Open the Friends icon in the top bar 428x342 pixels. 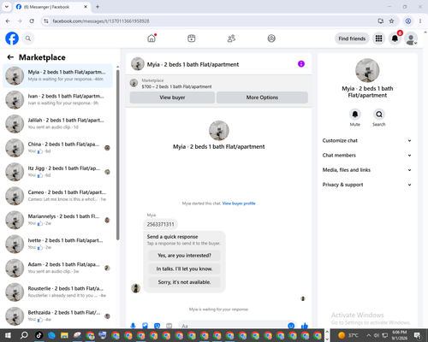click(231, 38)
